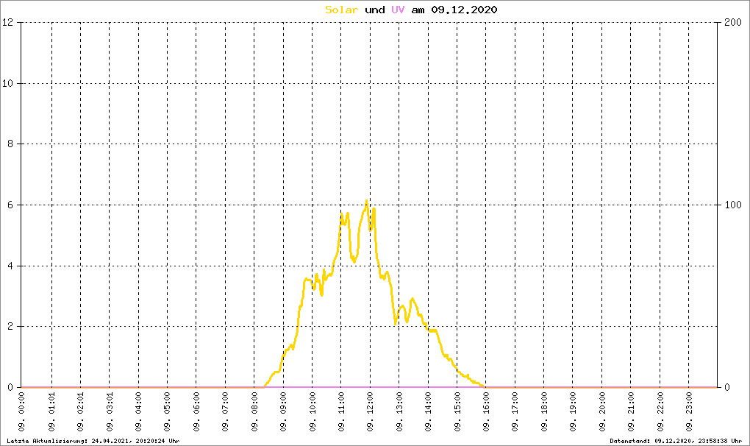Click the x-axis label '09. 08:00'
This screenshot has width=750, height=446.
pyautogui.click(x=254, y=412)
